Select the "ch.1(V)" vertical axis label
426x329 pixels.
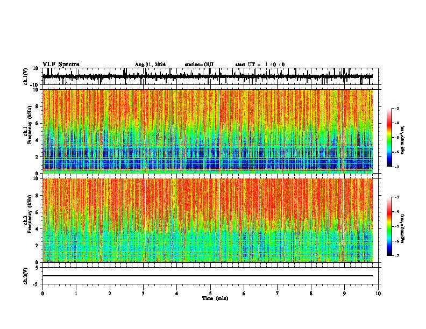[x=26, y=76]
